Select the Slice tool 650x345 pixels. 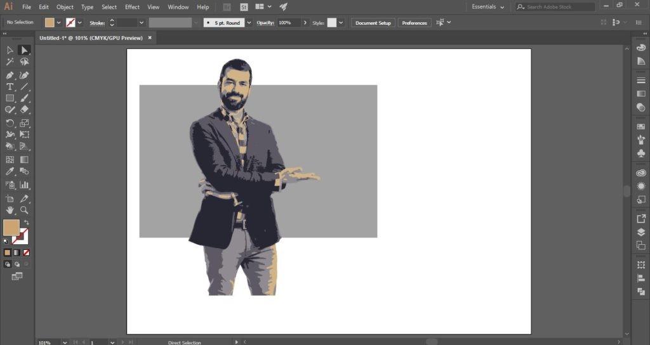tap(24, 199)
